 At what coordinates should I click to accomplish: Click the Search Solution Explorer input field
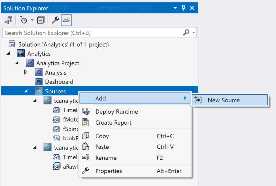coord(93,33)
